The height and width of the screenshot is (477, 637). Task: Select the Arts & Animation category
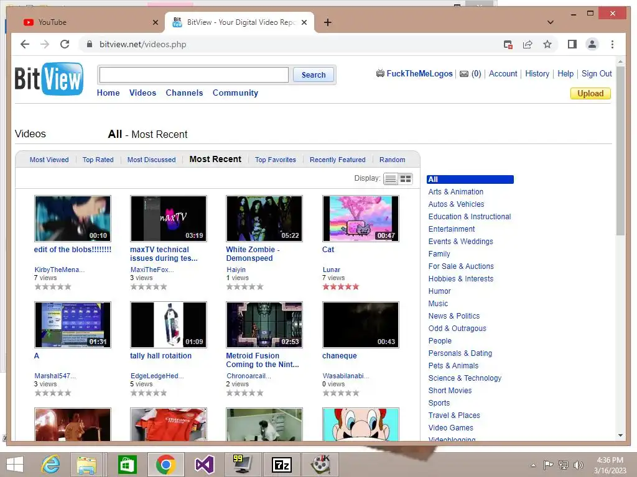tap(456, 192)
